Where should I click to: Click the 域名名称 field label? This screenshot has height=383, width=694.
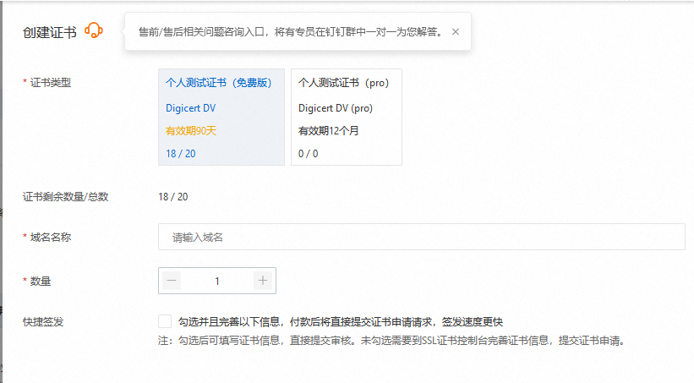49,238
